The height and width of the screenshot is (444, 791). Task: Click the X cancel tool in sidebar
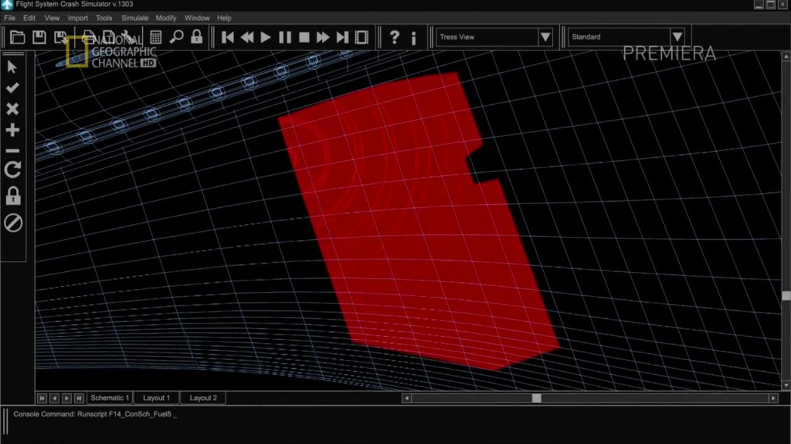12,109
